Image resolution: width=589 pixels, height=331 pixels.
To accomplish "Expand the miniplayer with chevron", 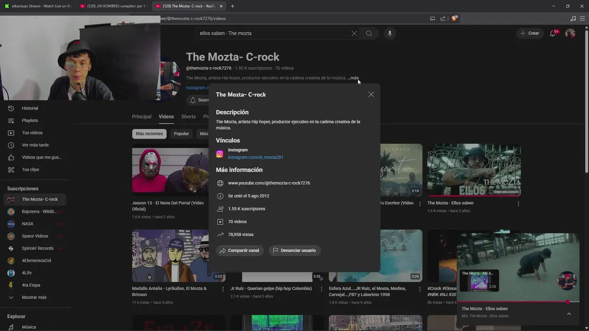I will click(x=569, y=314).
